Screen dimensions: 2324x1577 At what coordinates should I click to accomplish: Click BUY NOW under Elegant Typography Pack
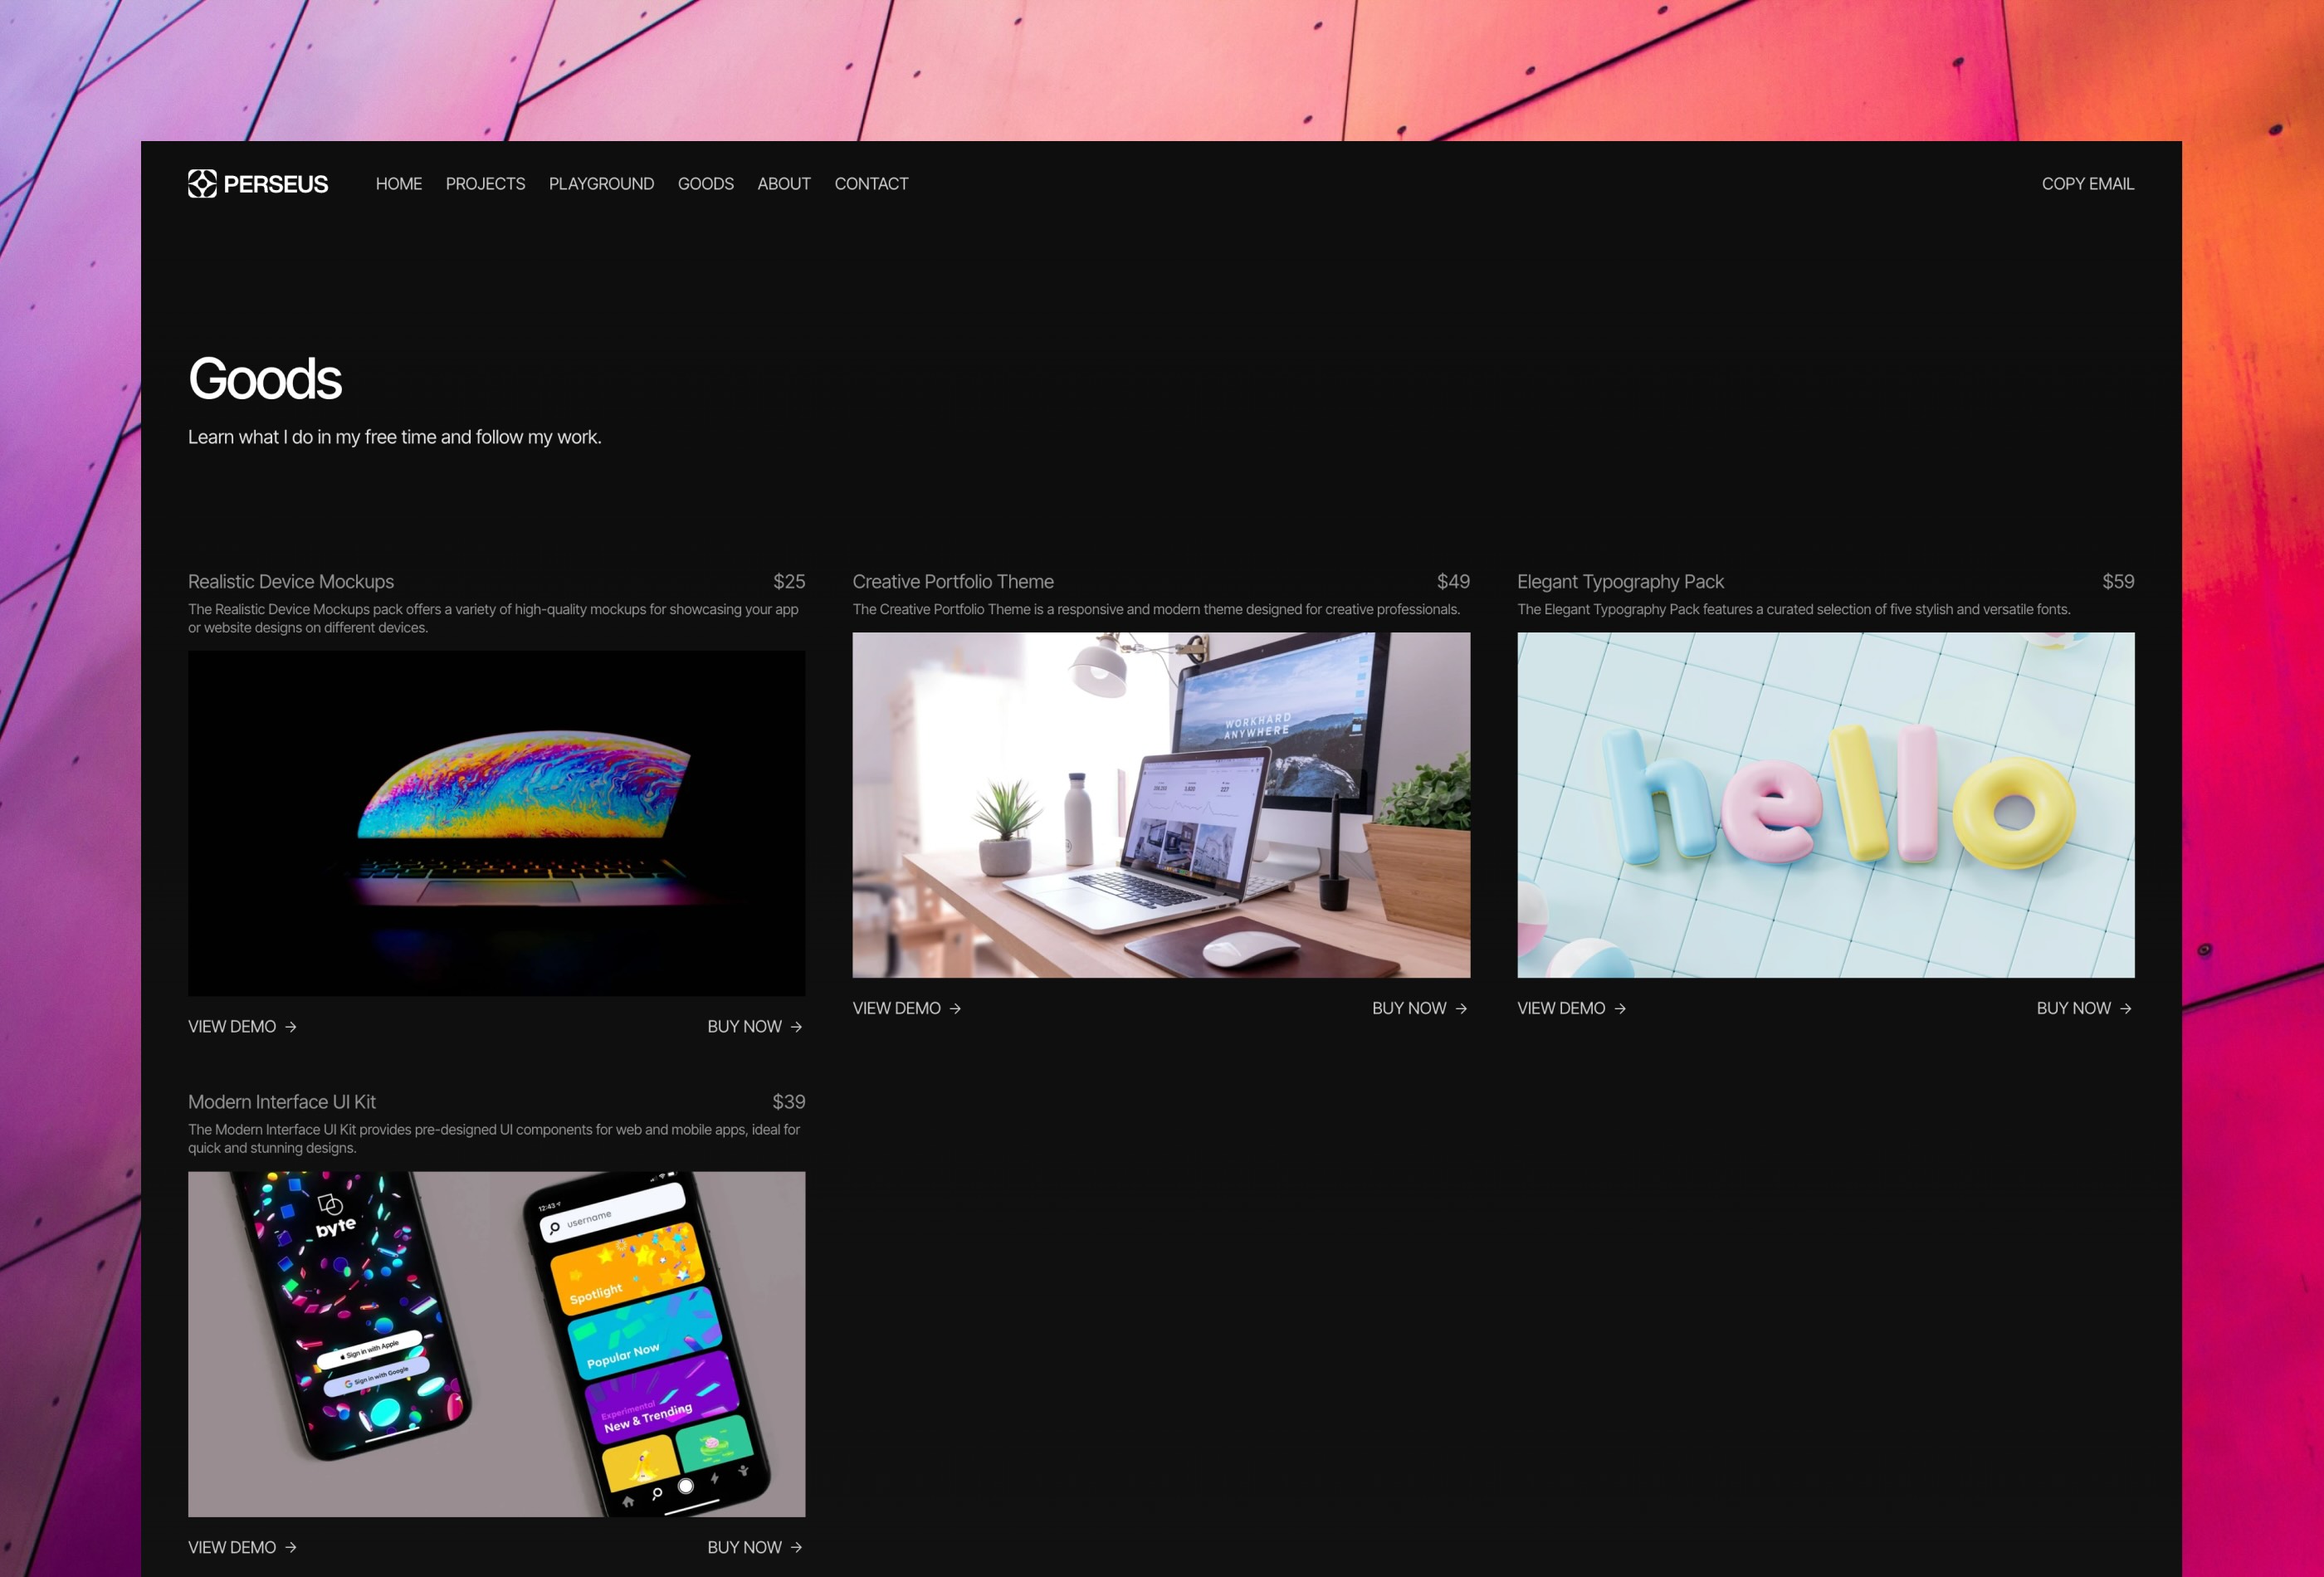(2073, 1008)
